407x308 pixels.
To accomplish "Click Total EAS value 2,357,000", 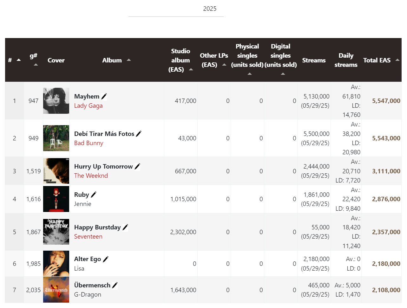I will coord(386,232).
